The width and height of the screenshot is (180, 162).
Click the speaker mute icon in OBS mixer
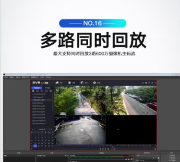tap(129, 159)
